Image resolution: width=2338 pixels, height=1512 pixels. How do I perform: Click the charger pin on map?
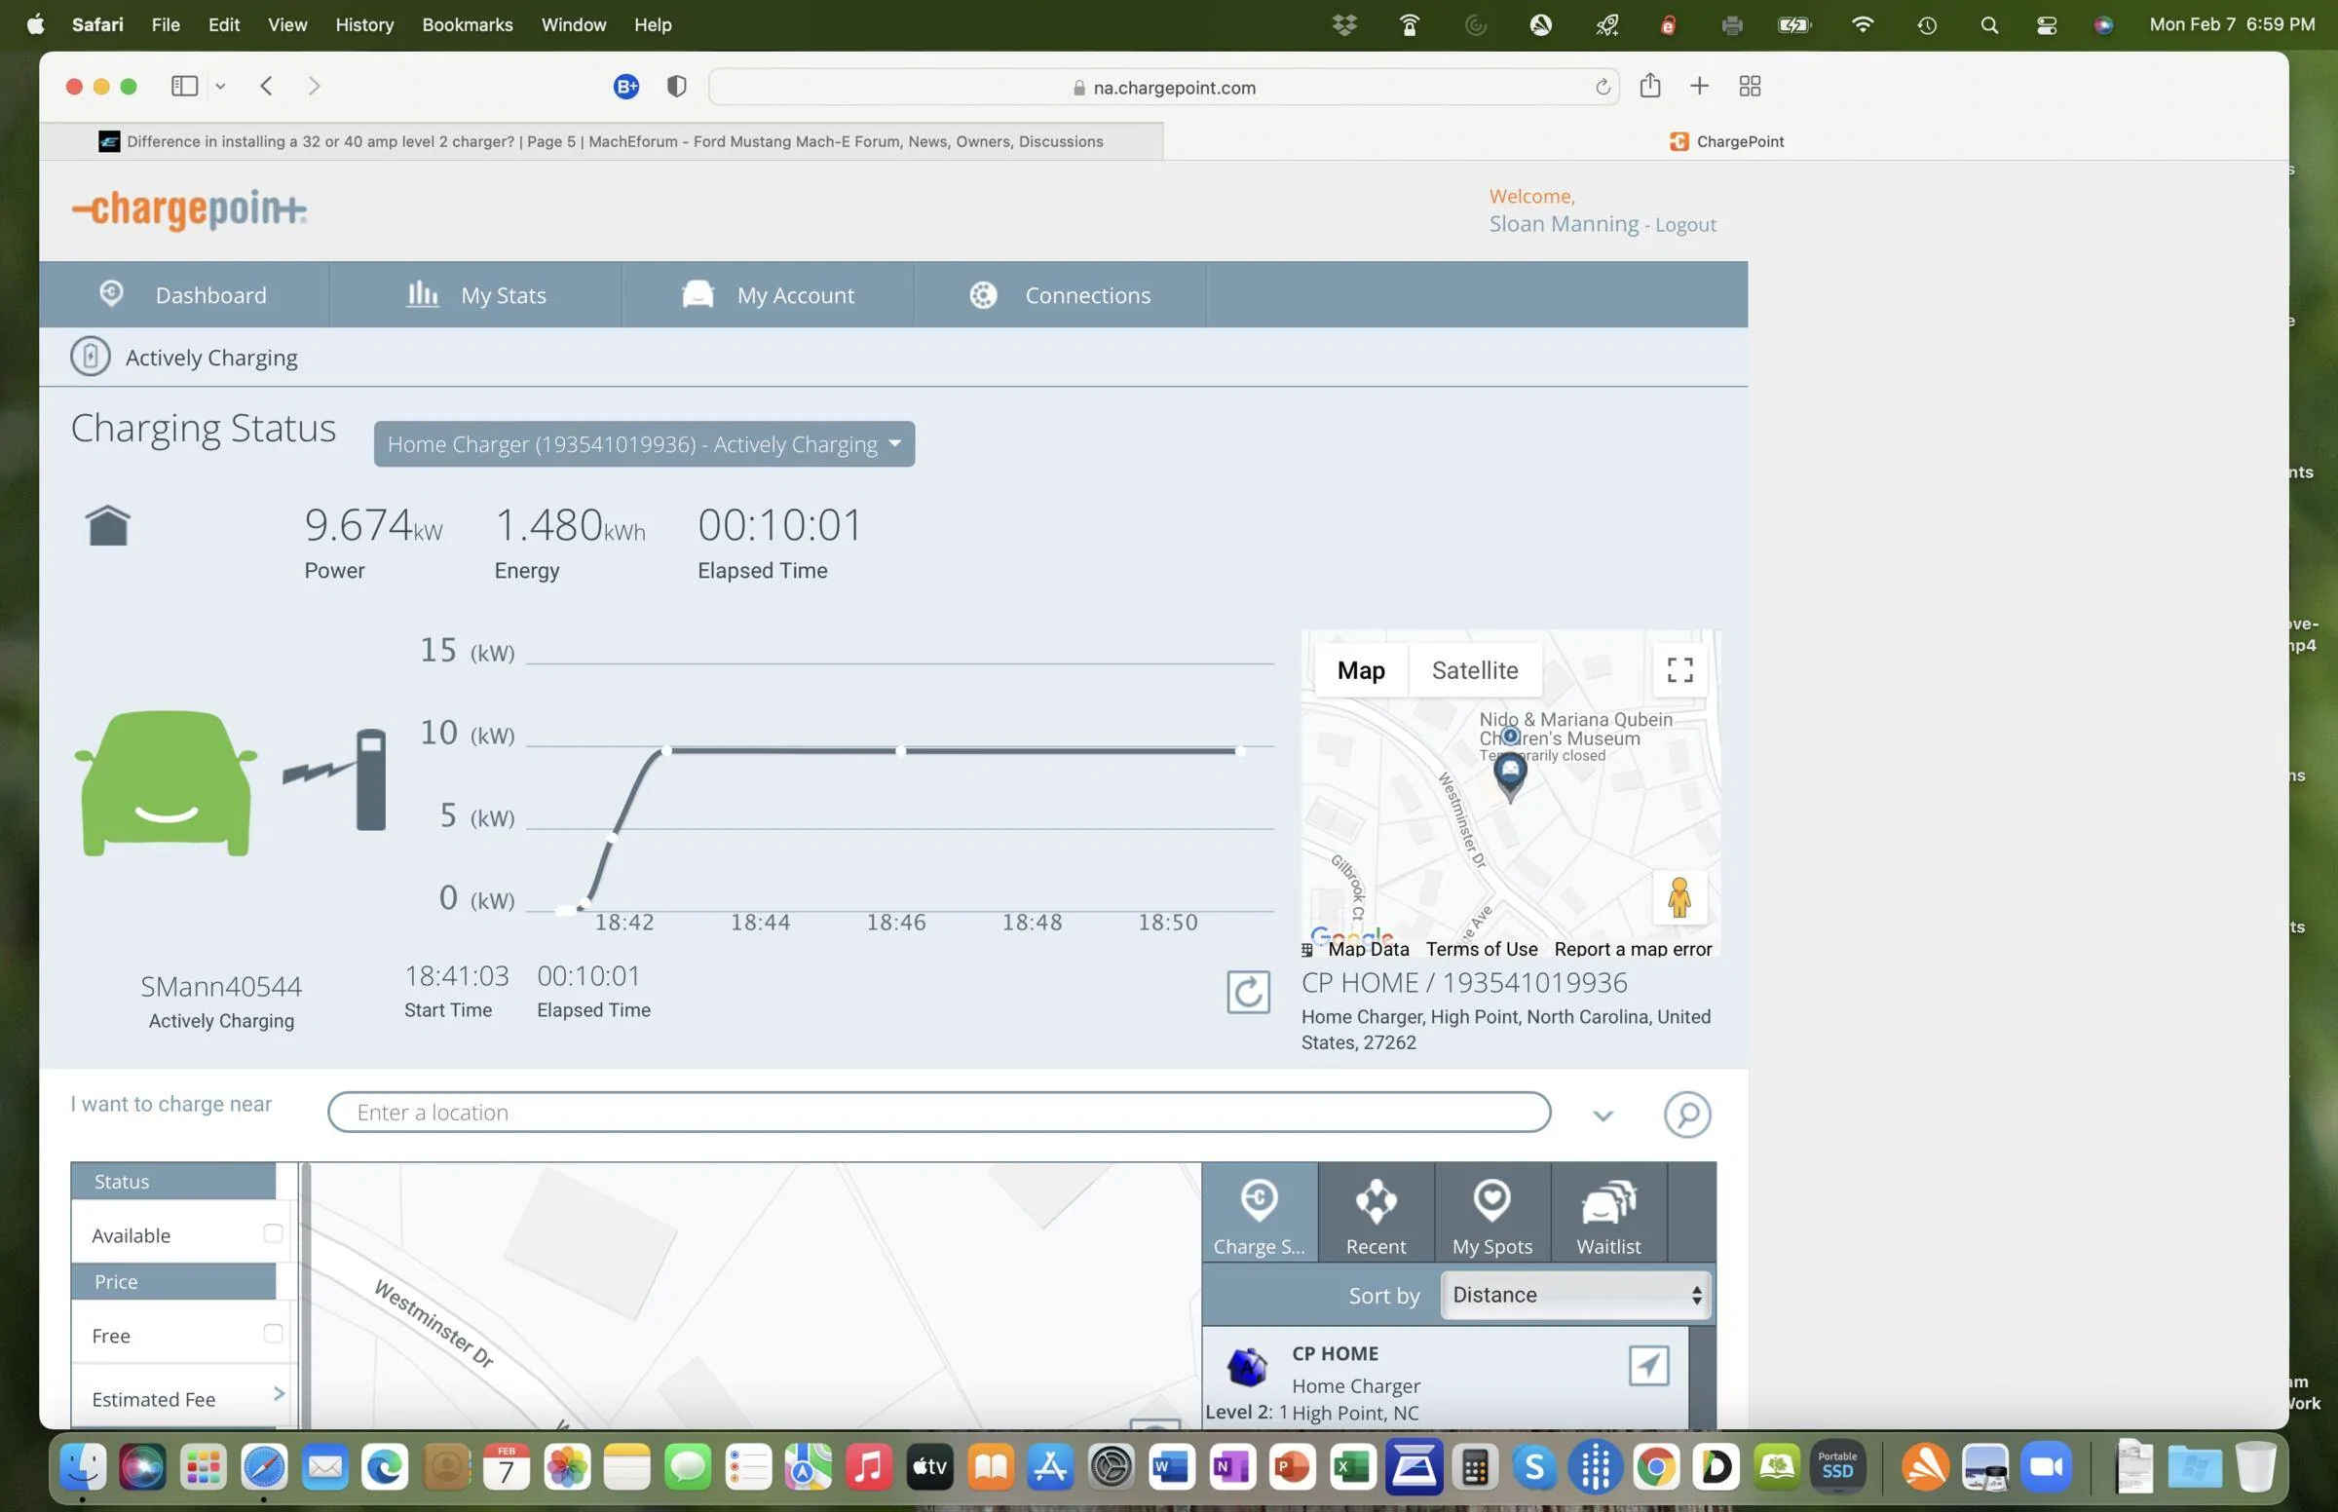pos(1510,775)
